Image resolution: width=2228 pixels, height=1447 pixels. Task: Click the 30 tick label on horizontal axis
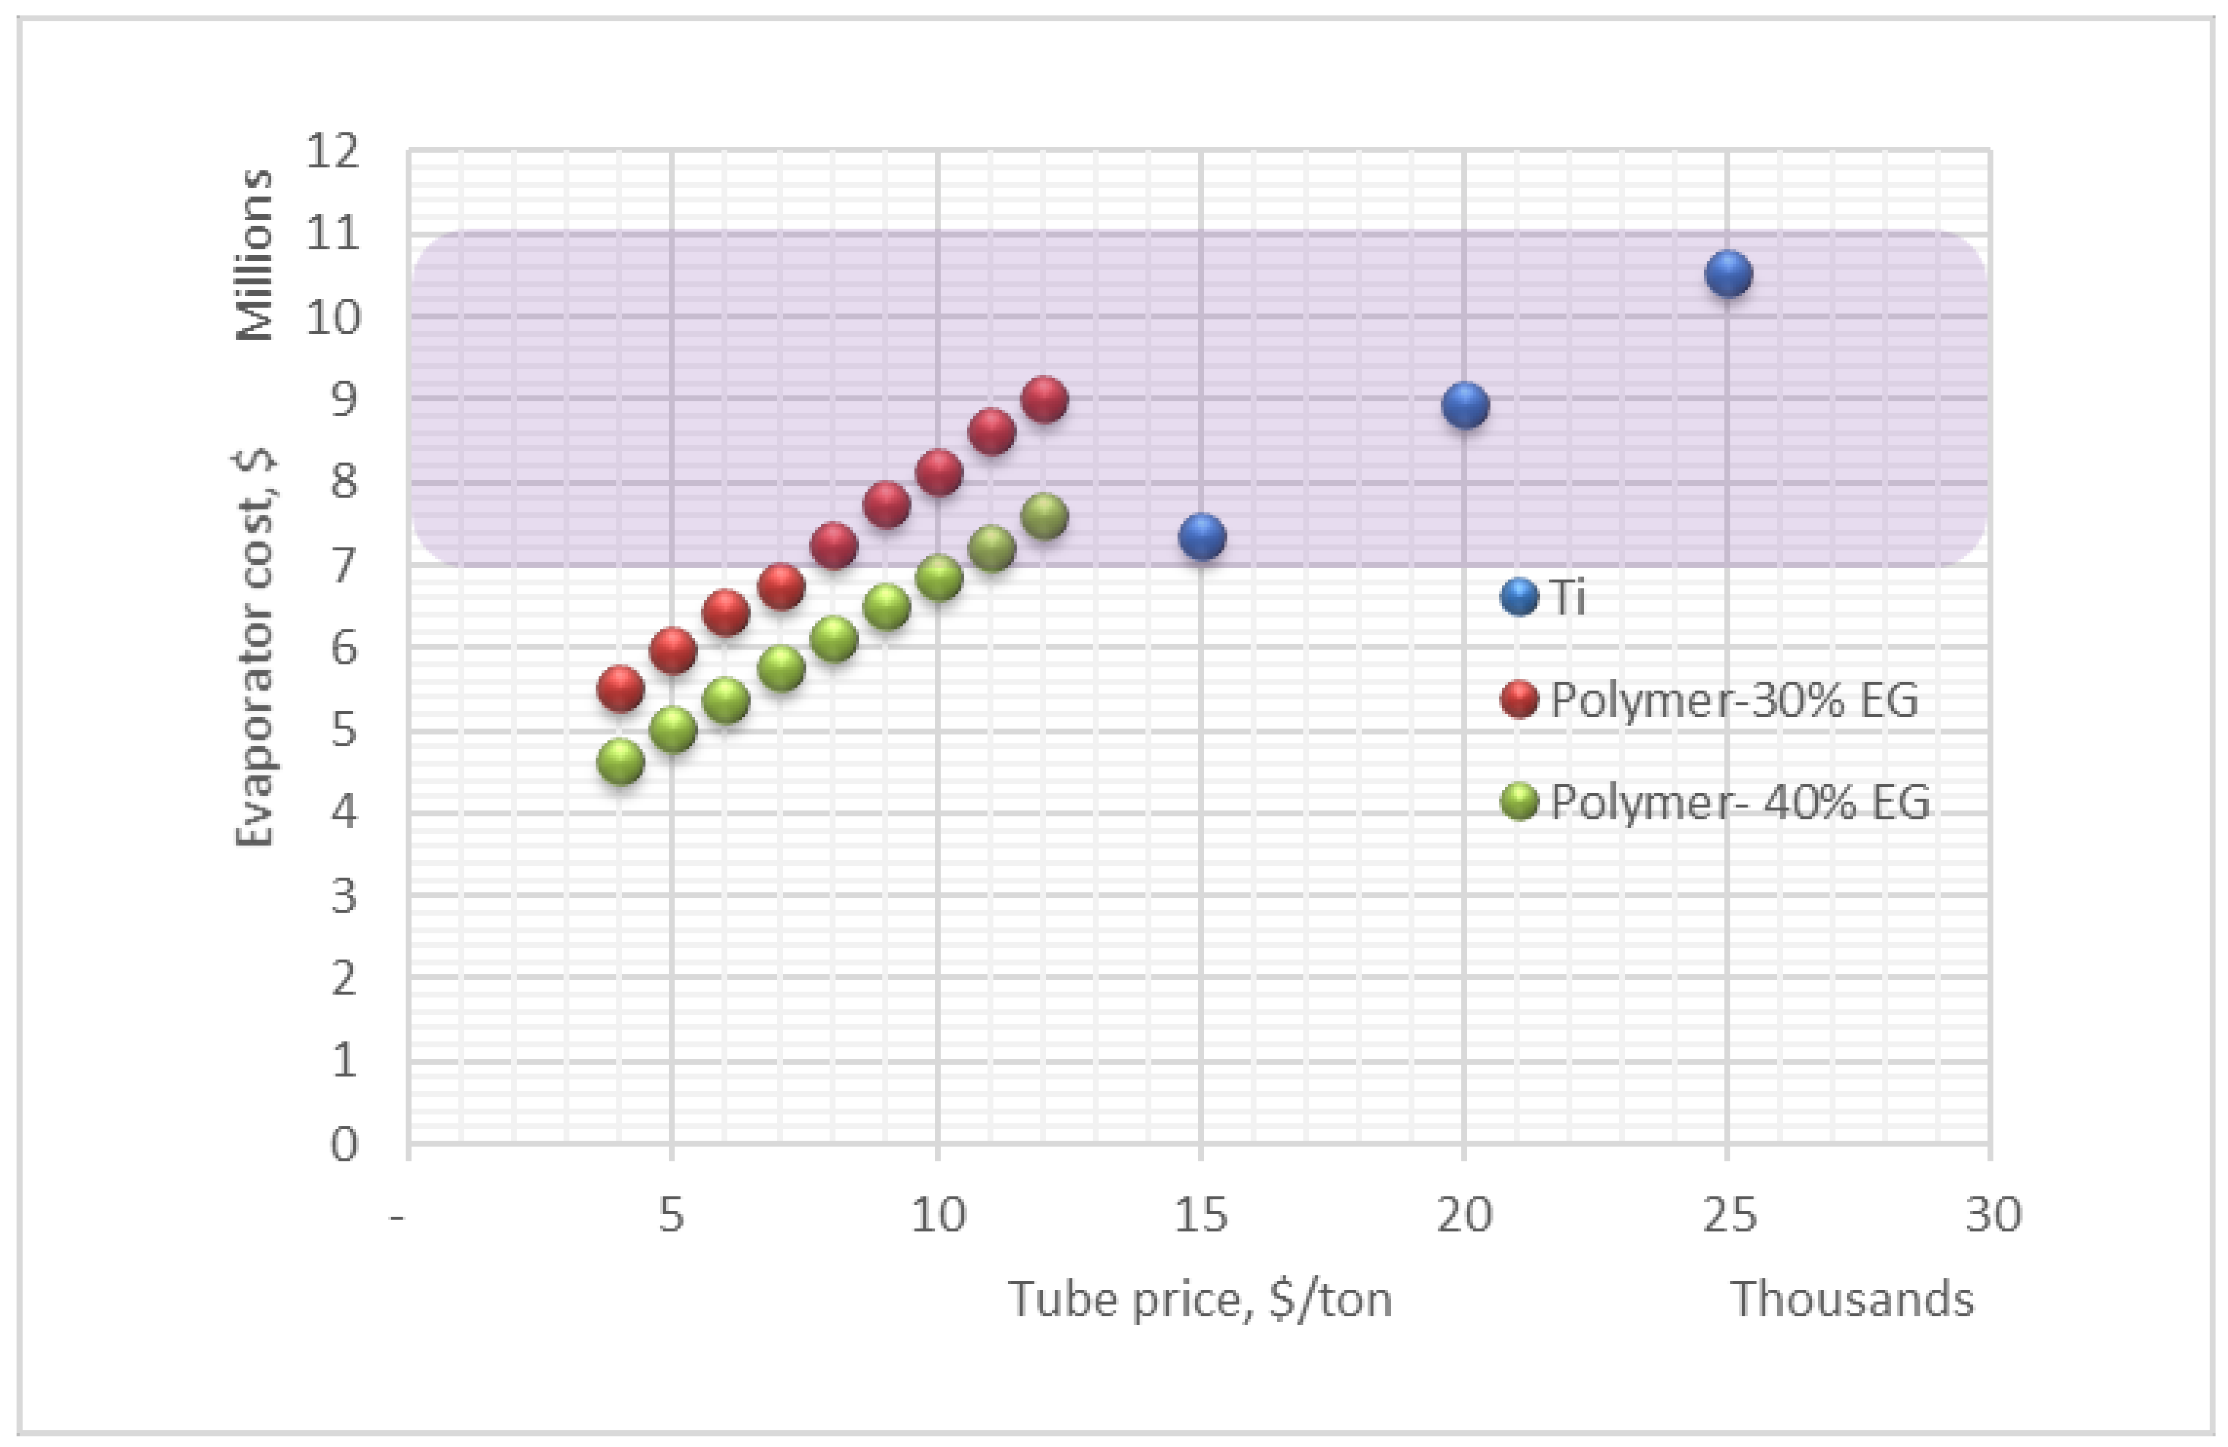click(1992, 1215)
